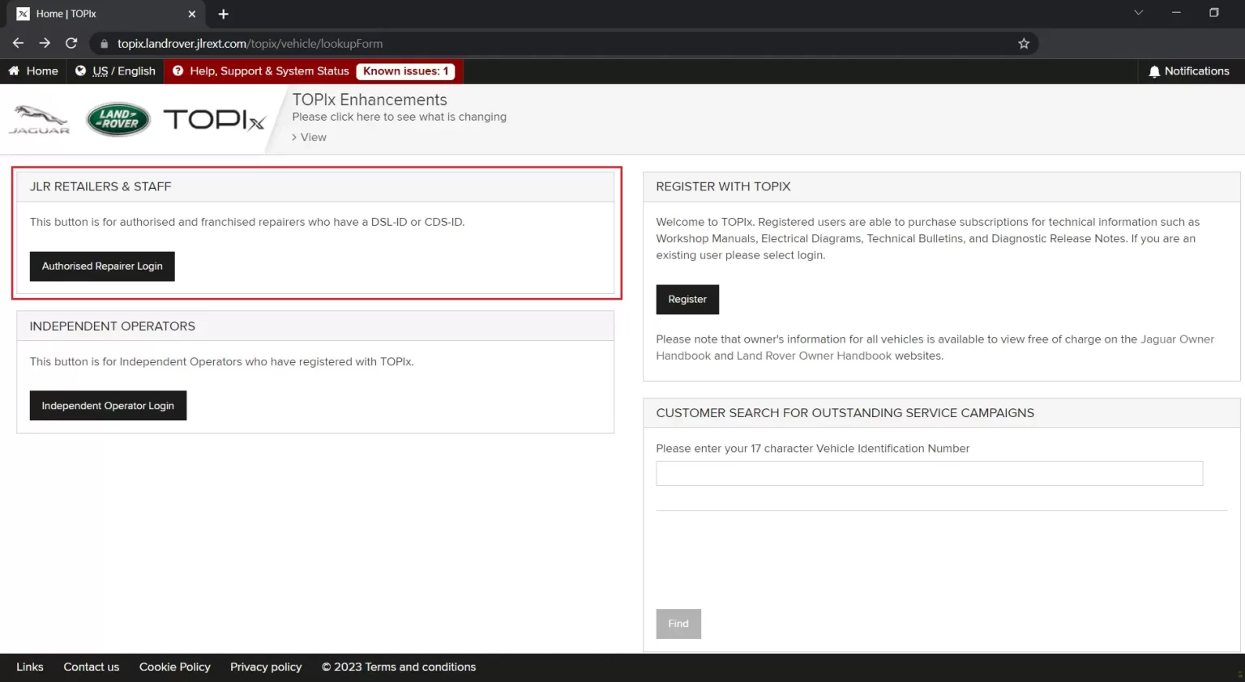
Task: Reload the page with refresh icon
Action: coord(71,43)
